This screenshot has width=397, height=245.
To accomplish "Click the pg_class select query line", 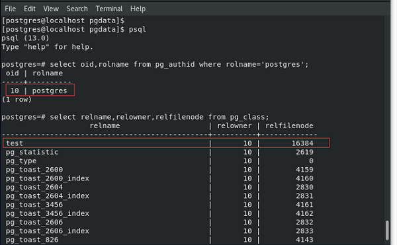I will [x=135, y=117].
